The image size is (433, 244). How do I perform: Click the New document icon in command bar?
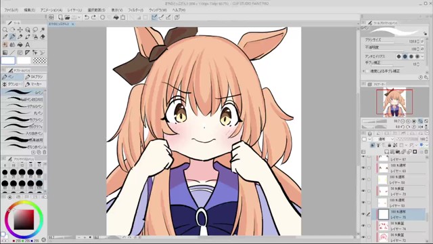click(x=60, y=17)
